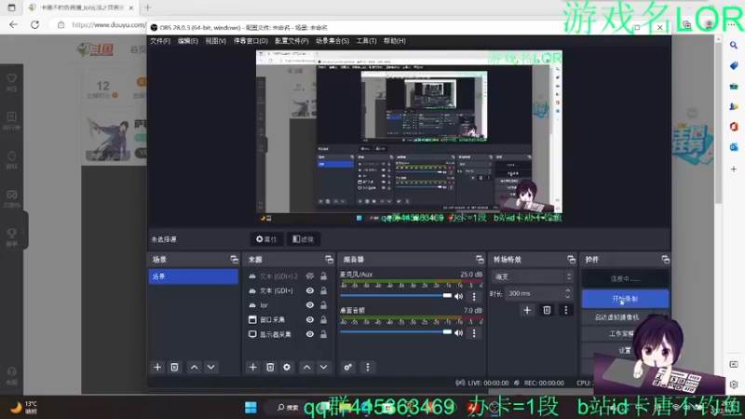Move source down in Sources panel
745x419 pixels.
pyautogui.click(x=323, y=367)
